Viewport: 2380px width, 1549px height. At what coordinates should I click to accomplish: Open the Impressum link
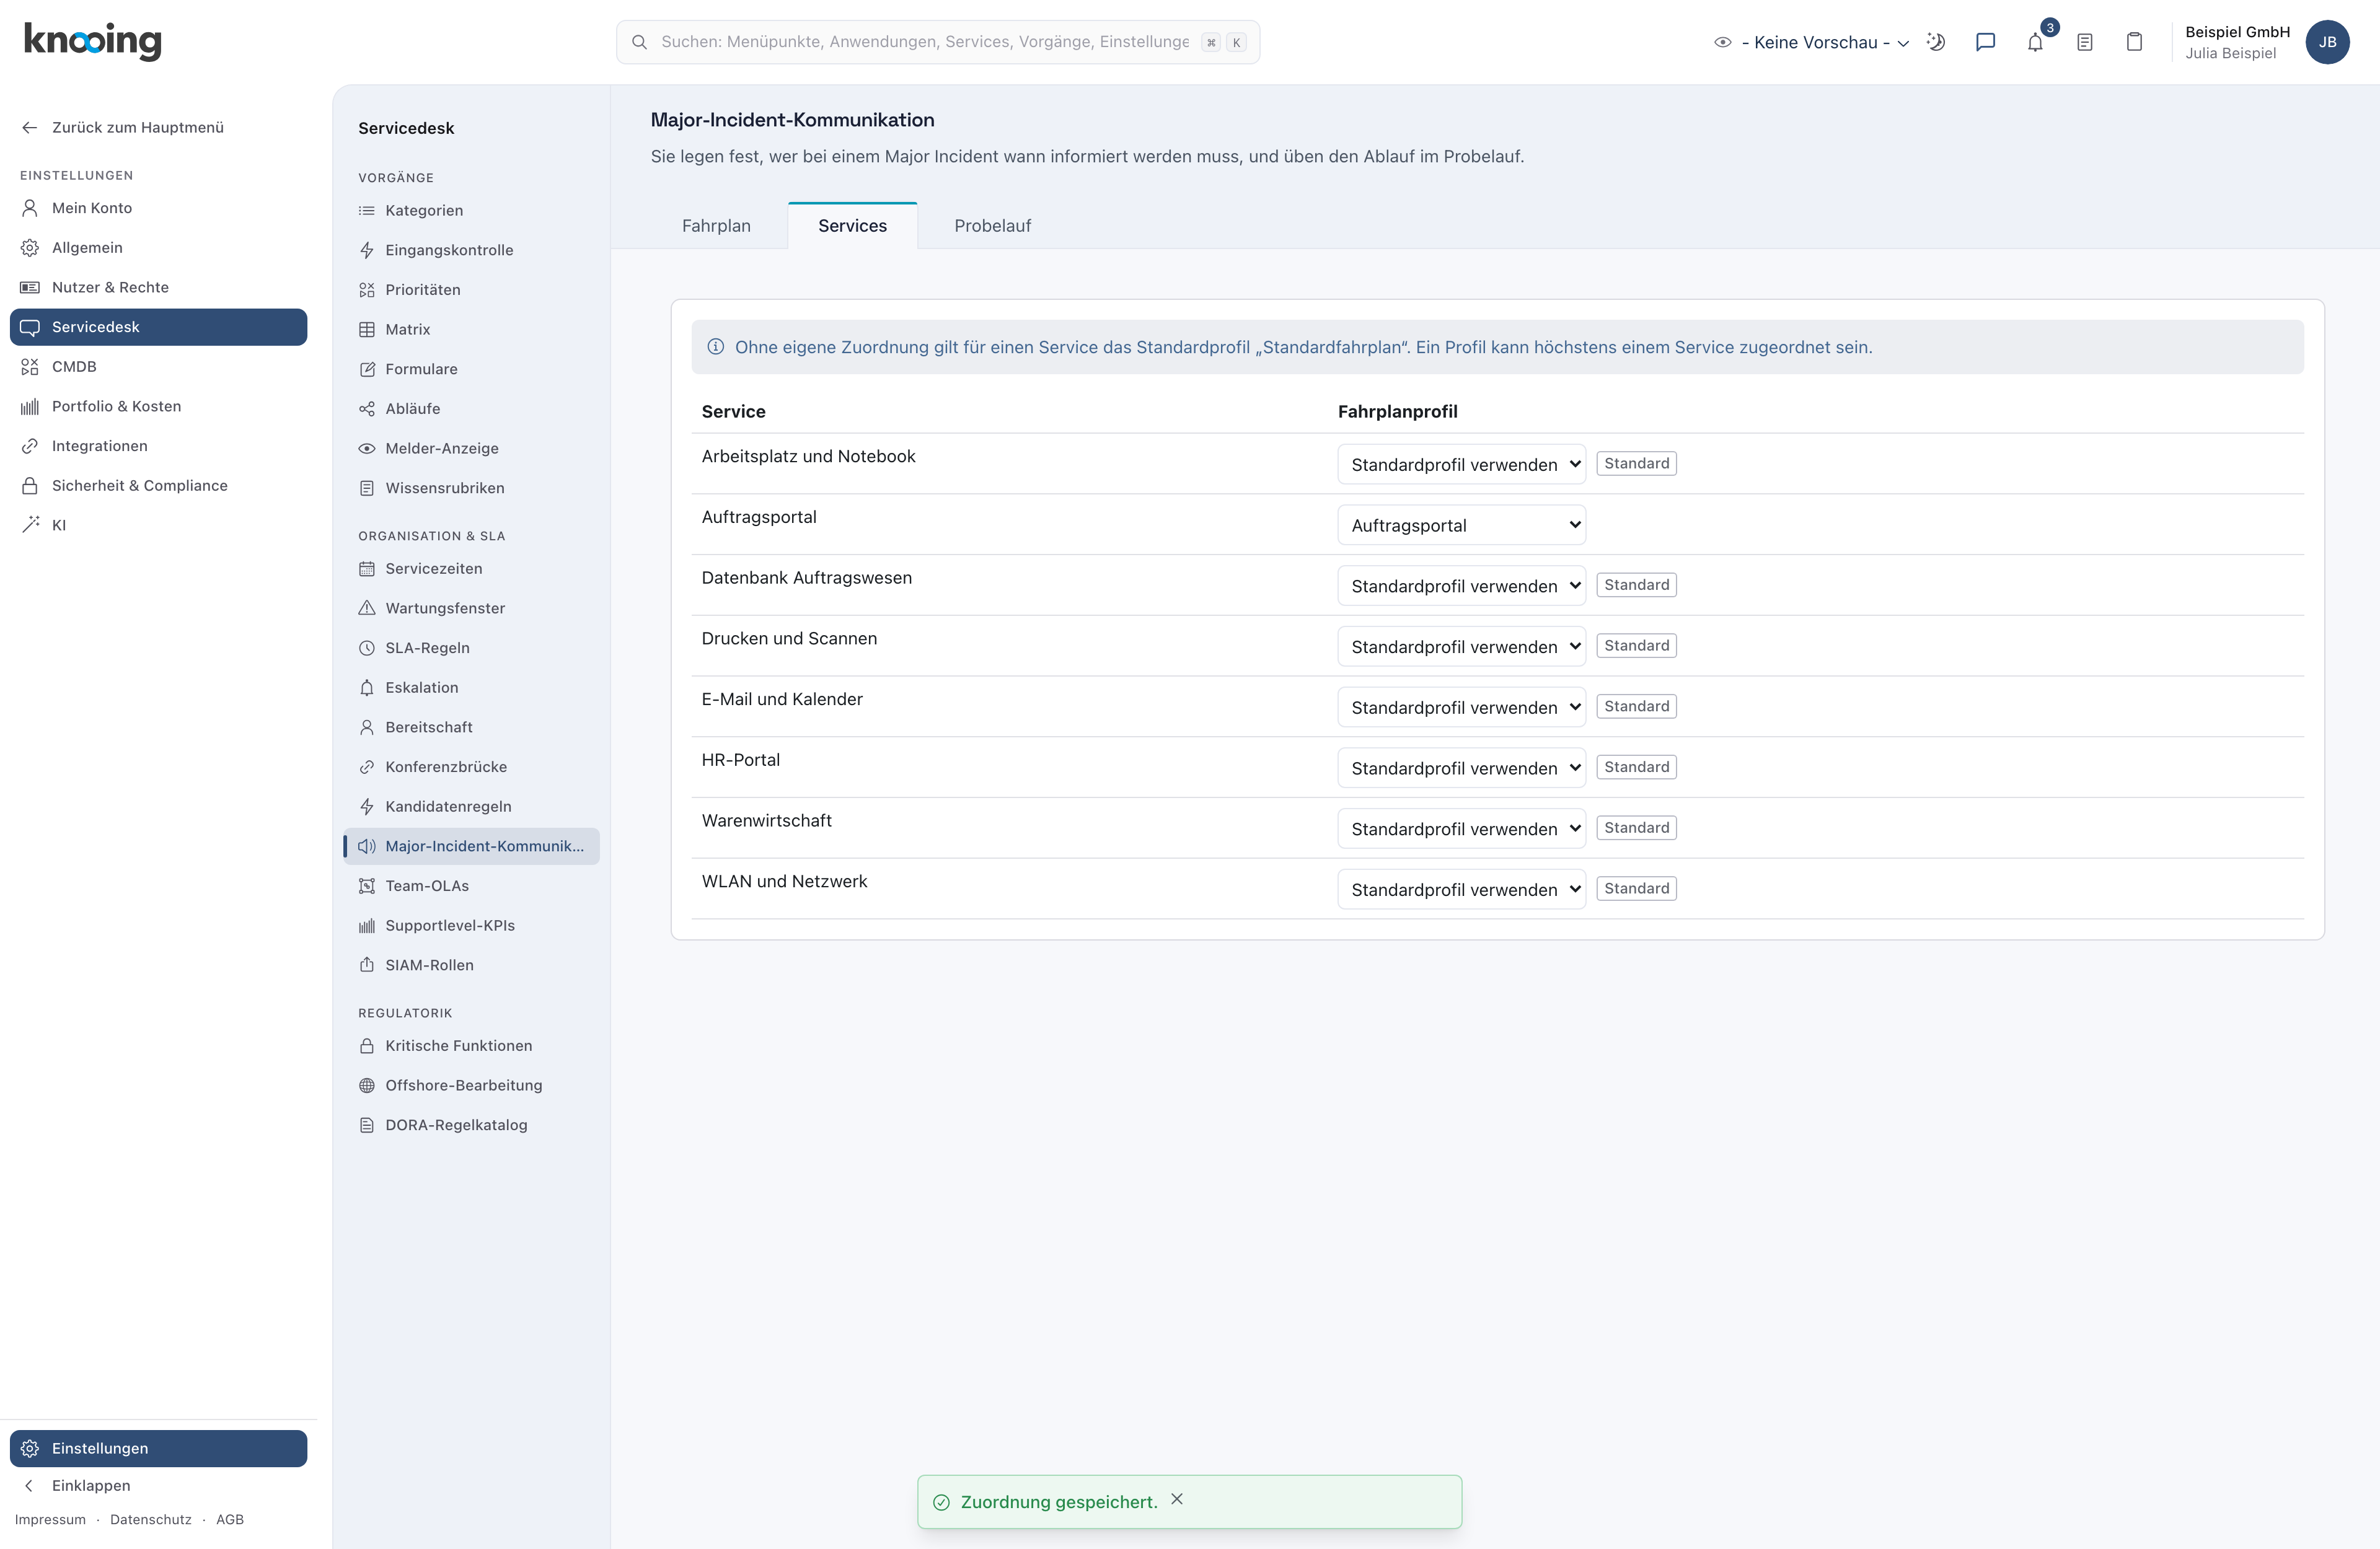(x=50, y=1519)
